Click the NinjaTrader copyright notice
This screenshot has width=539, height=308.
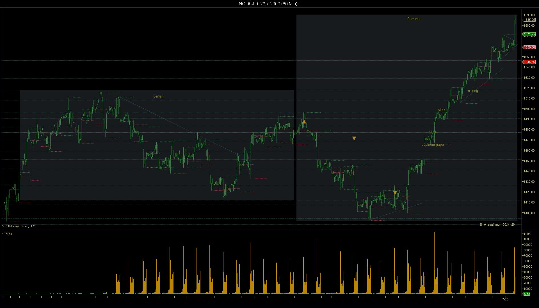coord(19,226)
